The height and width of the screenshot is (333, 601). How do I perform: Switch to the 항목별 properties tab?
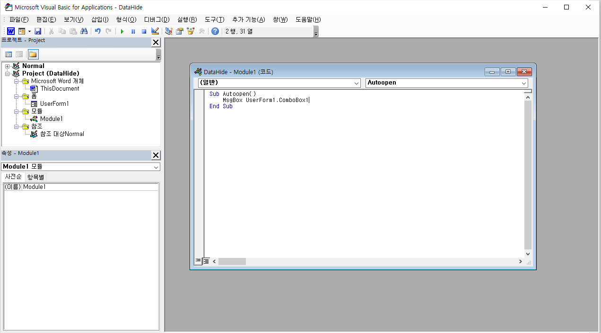(35, 177)
